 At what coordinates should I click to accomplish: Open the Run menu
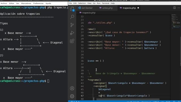pos(99,3)
